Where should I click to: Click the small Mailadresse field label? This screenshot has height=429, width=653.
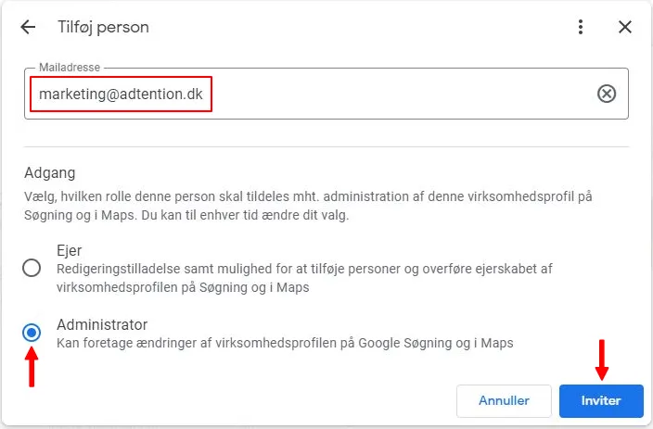pos(70,68)
